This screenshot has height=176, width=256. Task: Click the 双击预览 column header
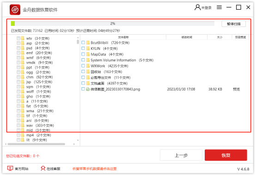click(240, 37)
